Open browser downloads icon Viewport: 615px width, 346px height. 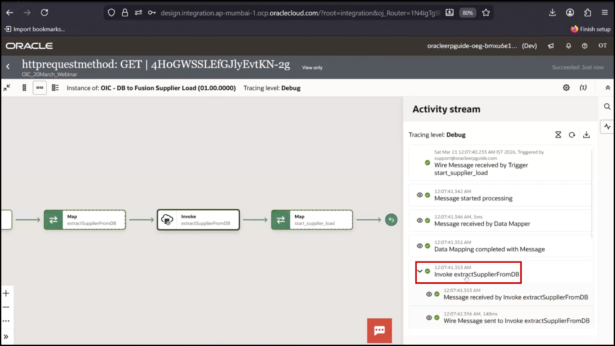tap(552, 12)
